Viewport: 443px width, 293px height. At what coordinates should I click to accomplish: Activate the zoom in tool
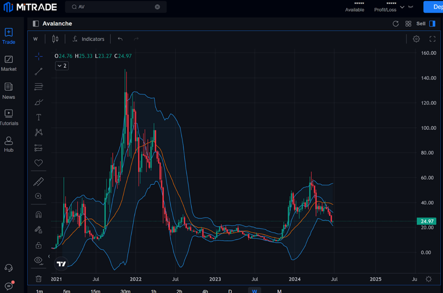[x=38, y=196]
